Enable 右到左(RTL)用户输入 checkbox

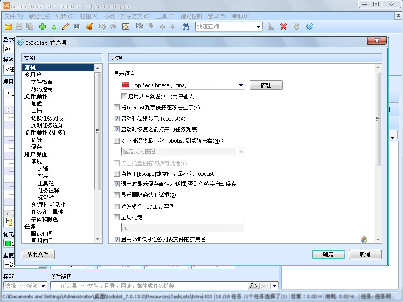pos(124,97)
